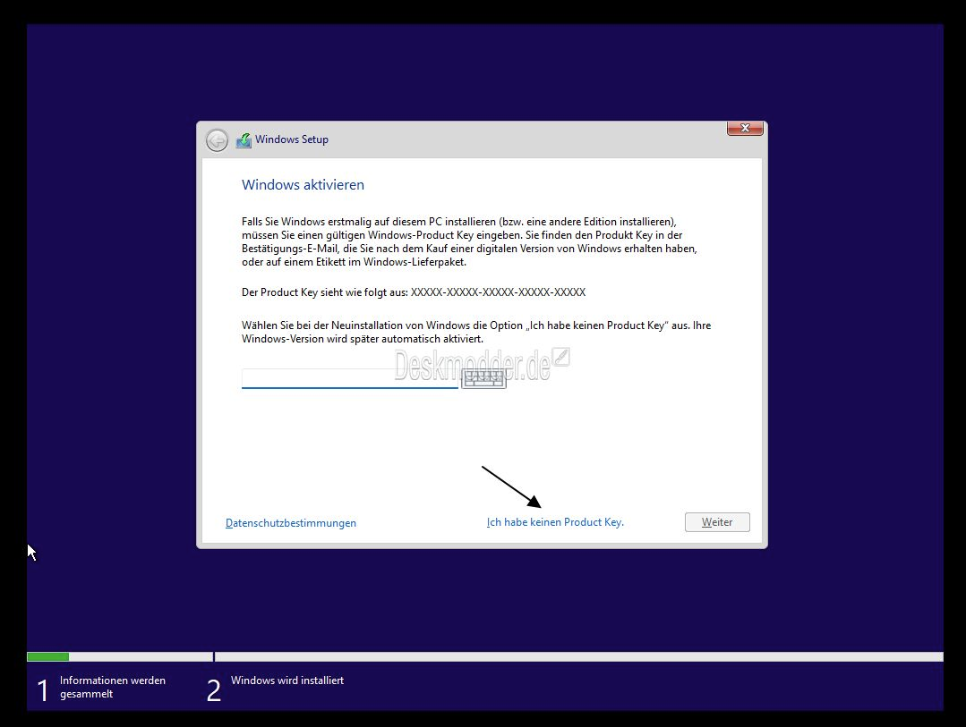Click the product key input field
Image resolution: width=966 pixels, height=727 pixels.
[350, 378]
